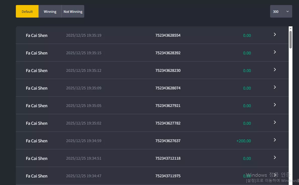Open details arrow for record 752343628554
The height and width of the screenshot is (185, 299).
pyautogui.click(x=275, y=34)
